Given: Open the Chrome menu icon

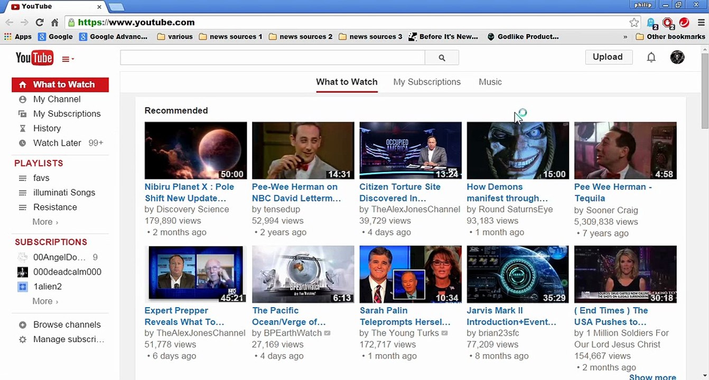Looking at the screenshot, I should tap(701, 22).
